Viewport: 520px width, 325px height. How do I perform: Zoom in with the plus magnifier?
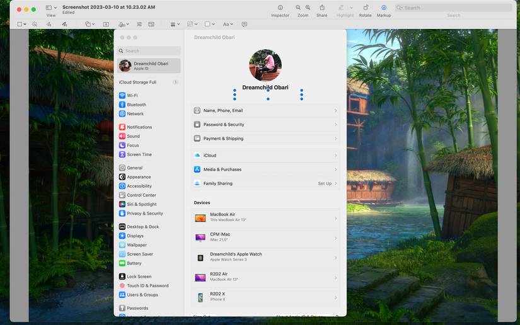point(308,8)
